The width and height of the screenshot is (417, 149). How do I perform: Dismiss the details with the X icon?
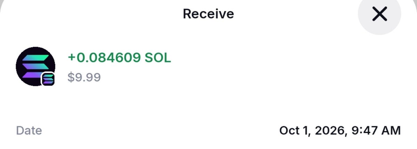coord(379,14)
